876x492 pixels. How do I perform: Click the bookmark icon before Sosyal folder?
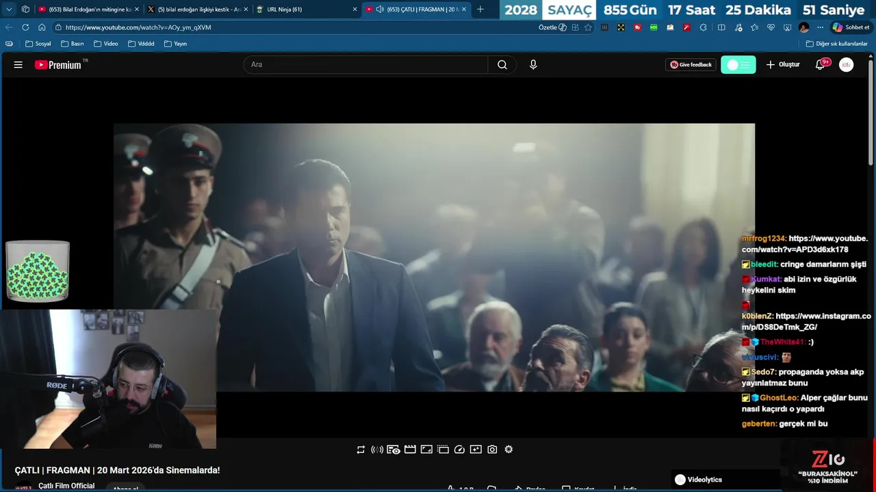point(9,44)
